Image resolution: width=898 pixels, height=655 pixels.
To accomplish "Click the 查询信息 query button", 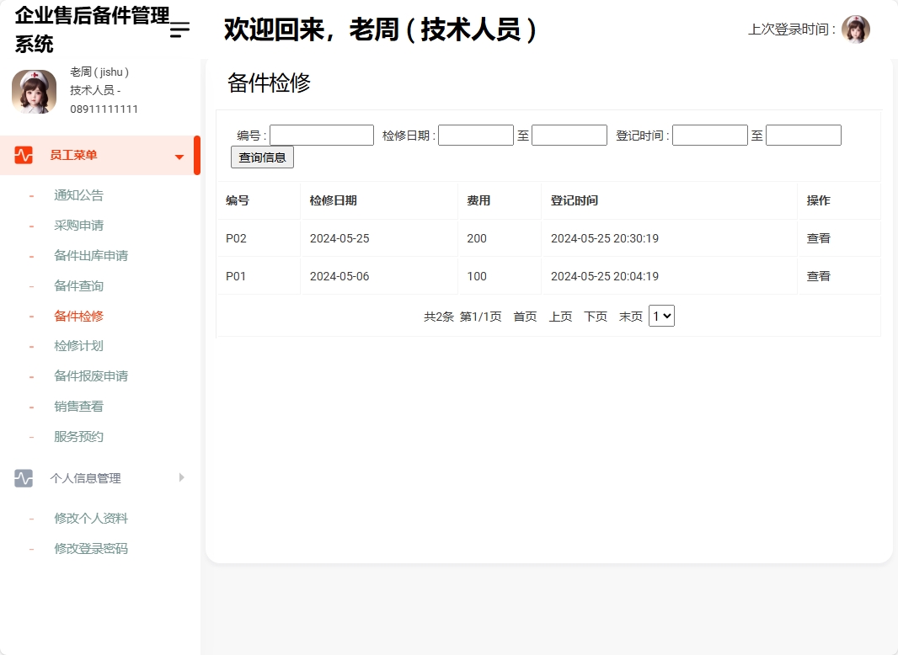I will click(x=261, y=157).
